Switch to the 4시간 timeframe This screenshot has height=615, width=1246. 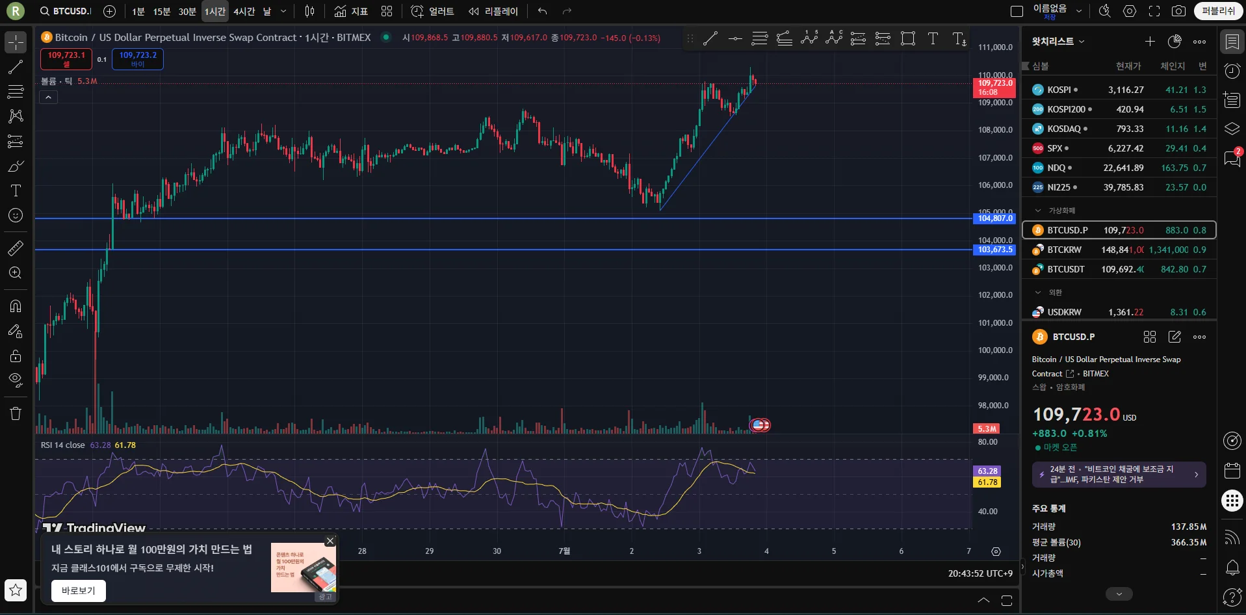coord(244,11)
